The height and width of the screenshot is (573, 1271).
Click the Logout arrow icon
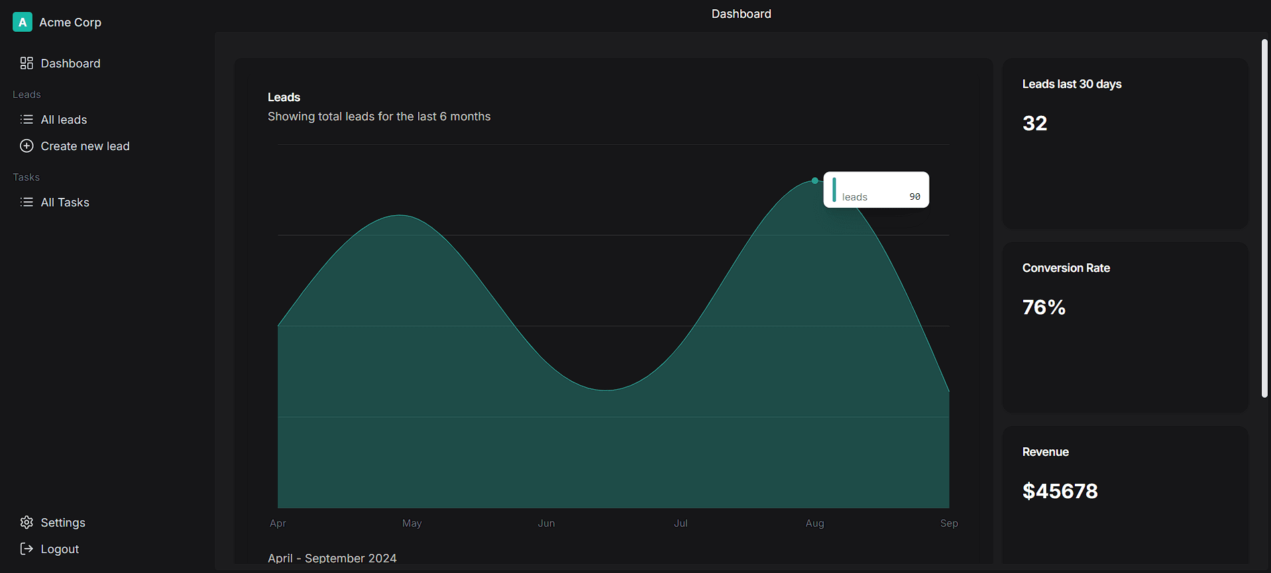[27, 549]
